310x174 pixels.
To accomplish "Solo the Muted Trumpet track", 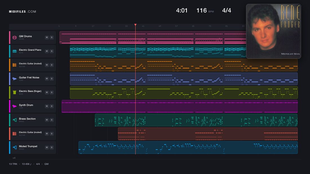I will (x=52, y=147).
